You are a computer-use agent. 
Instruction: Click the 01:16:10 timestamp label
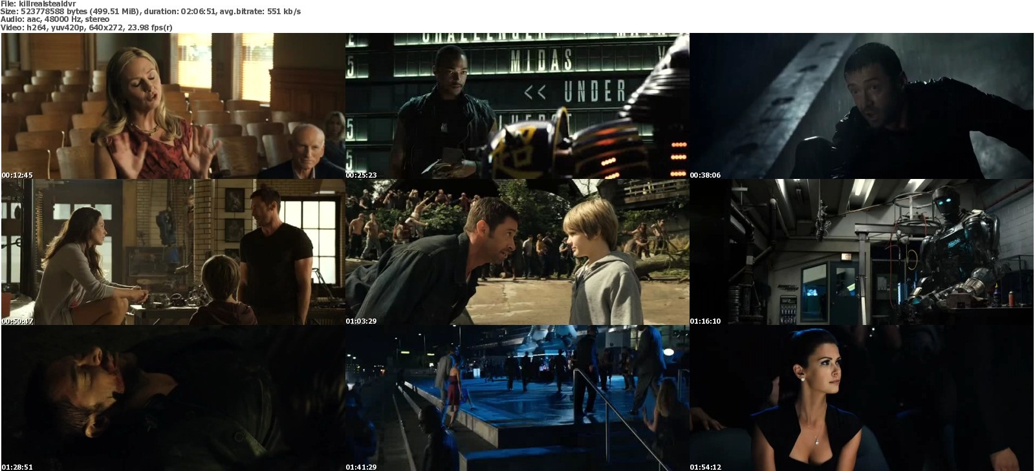[x=705, y=321]
